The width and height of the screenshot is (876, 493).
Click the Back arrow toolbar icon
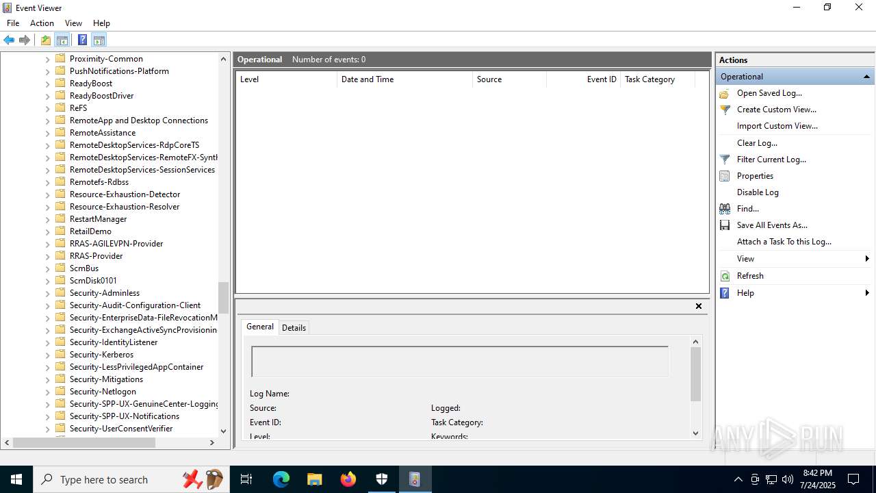[x=9, y=40]
